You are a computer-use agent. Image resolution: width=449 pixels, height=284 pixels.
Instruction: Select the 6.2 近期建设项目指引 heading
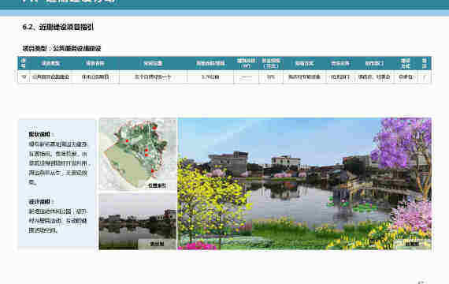58,28
